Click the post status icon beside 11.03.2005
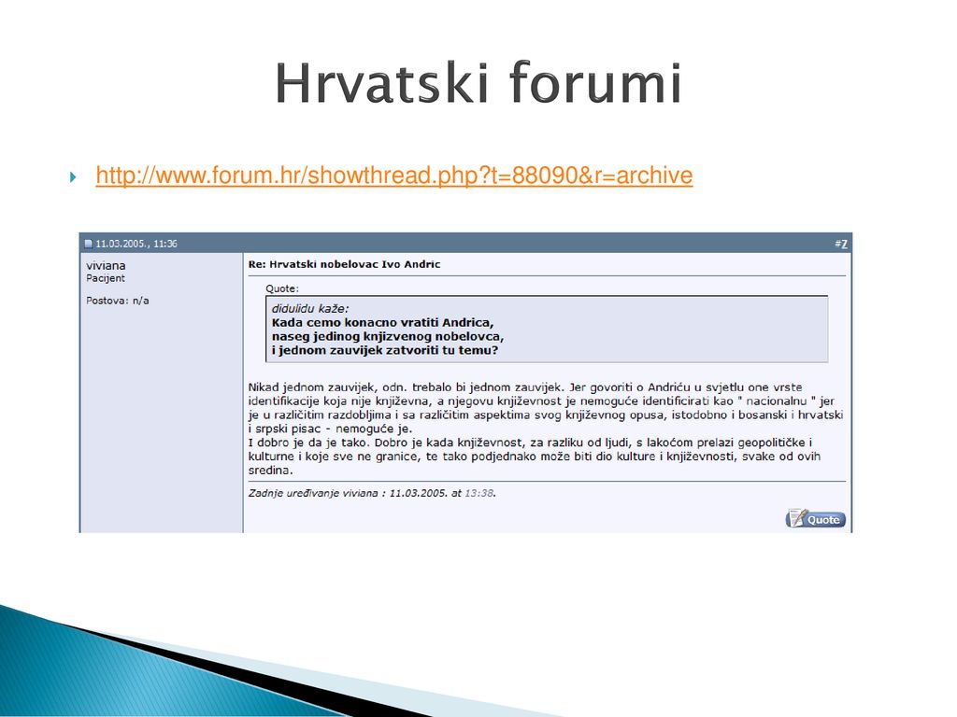This screenshot has height=717, width=957. coord(89,244)
